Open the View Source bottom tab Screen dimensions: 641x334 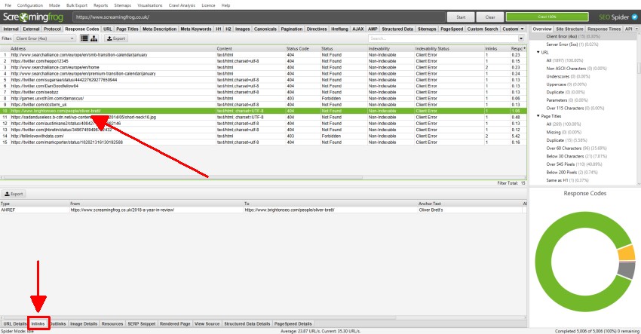(x=207, y=323)
